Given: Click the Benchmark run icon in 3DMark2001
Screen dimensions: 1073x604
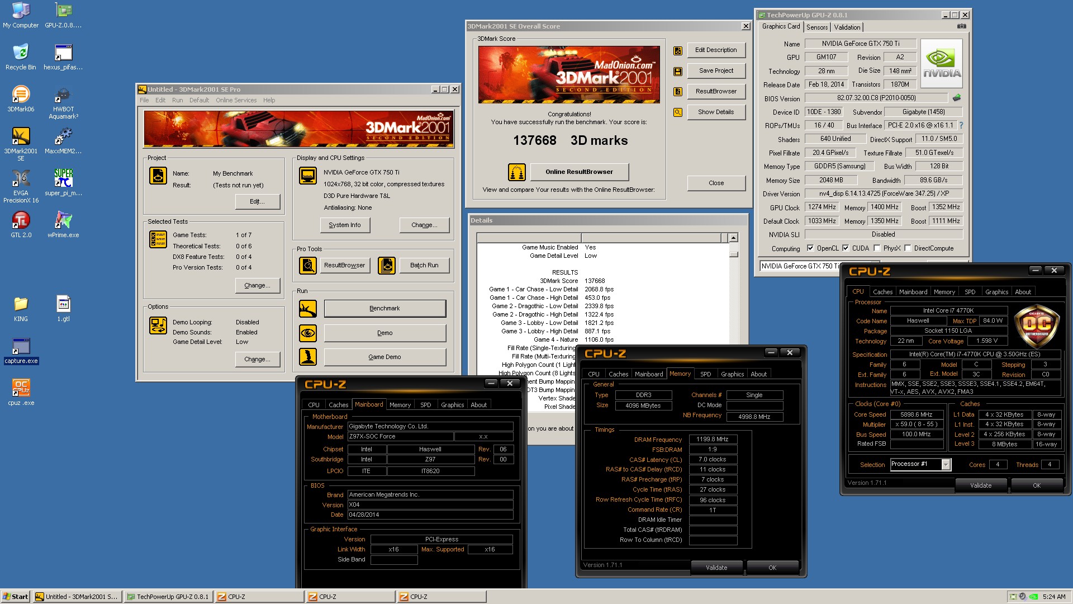Looking at the screenshot, I should click(x=308, y=308).
